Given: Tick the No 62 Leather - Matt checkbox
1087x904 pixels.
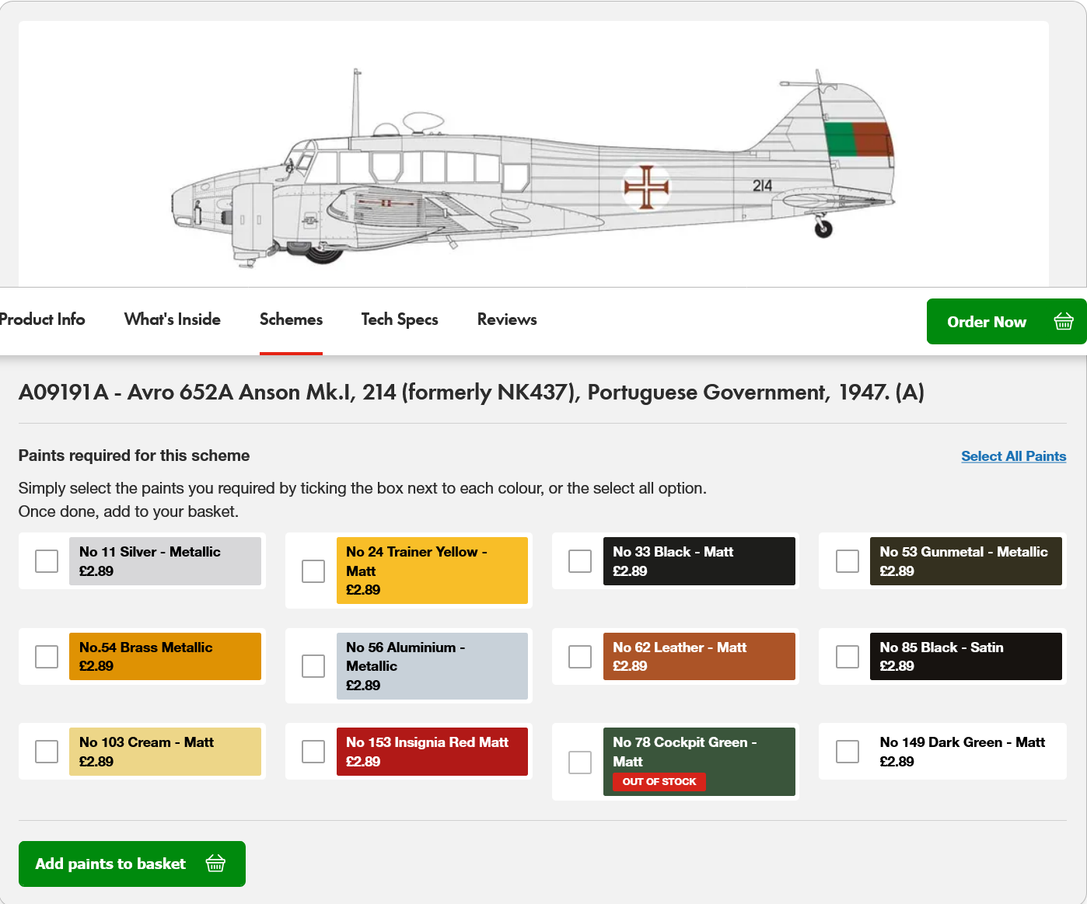Looking at the screenshot, I should [580, 657].
